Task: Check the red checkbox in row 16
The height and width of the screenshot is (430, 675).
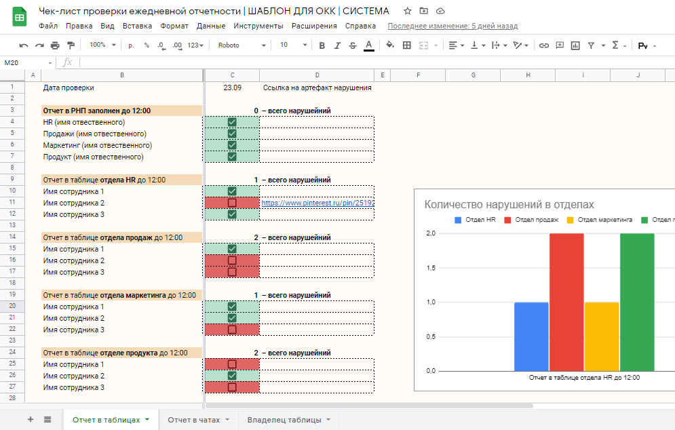Action: tap(232, 260)
